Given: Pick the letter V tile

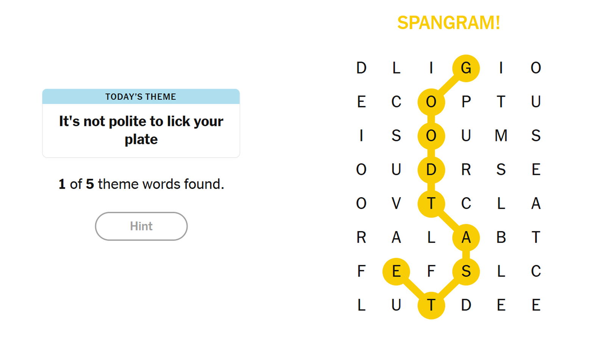Looking at the screenshot, I should coord(396,203).
